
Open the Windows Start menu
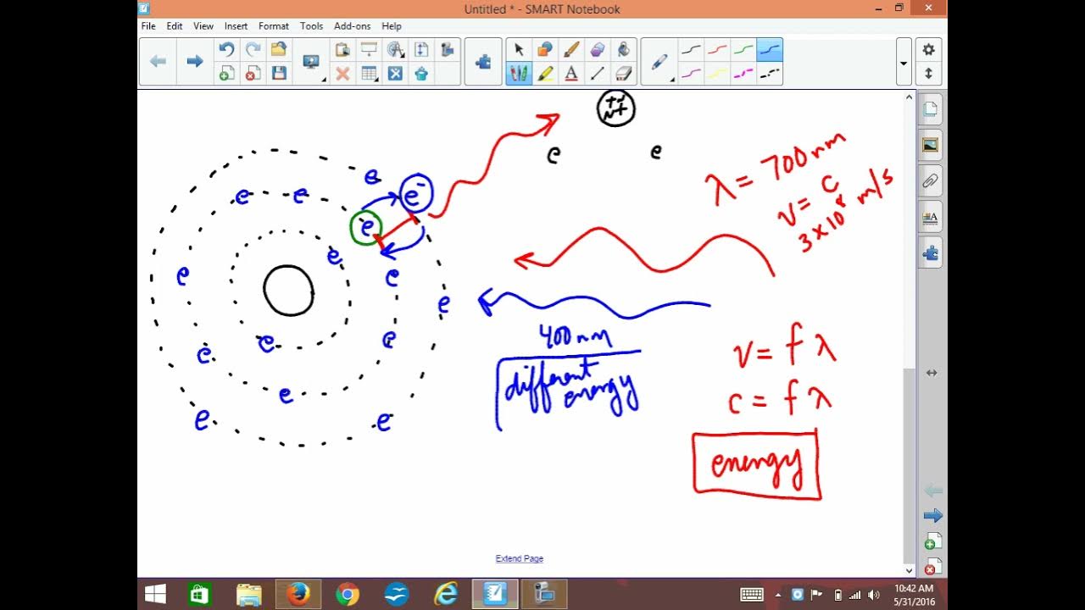click(x=155, y=595)
